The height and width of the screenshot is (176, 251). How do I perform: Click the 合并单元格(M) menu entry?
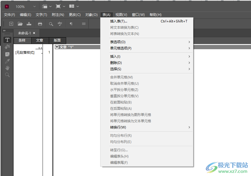[147, 77]
